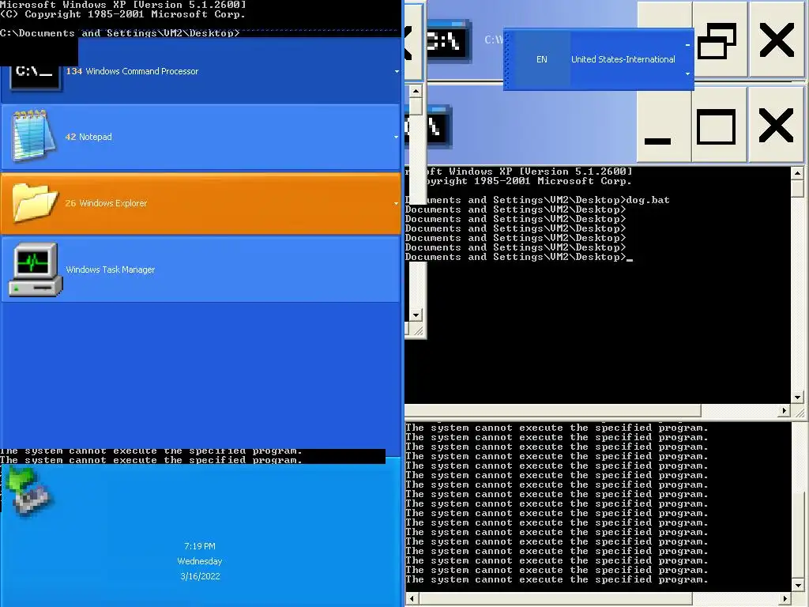Select the Windows Explorer folder icon
This screenshot has width=809, height=607.
click(35, 202)
